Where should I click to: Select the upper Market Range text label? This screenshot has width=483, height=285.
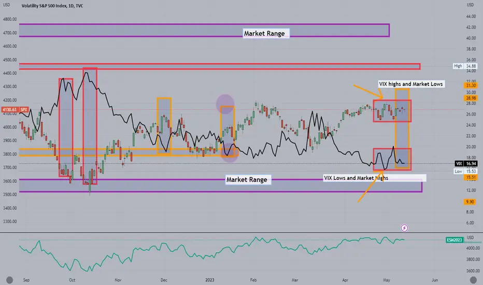pos(266,33)
